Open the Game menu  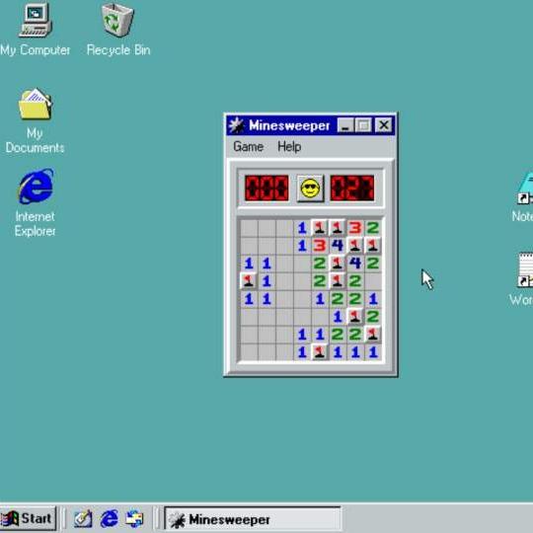tap(248, 146)
